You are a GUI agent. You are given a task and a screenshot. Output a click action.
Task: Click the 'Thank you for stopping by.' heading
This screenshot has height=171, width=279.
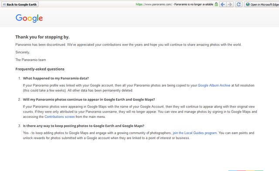(x=42, y=37)
